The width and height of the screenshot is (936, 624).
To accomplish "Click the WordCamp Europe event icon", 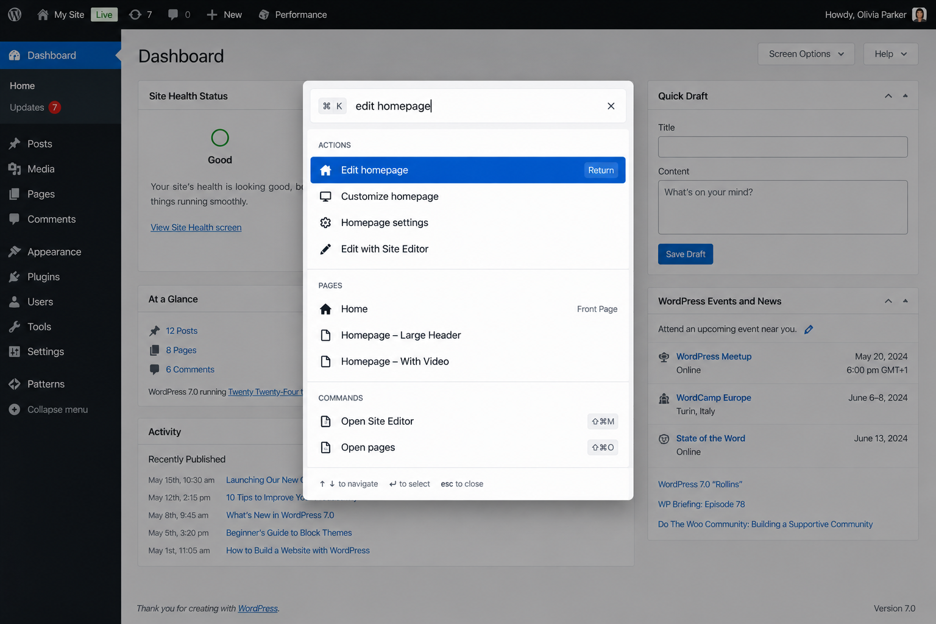I will 664,398.
